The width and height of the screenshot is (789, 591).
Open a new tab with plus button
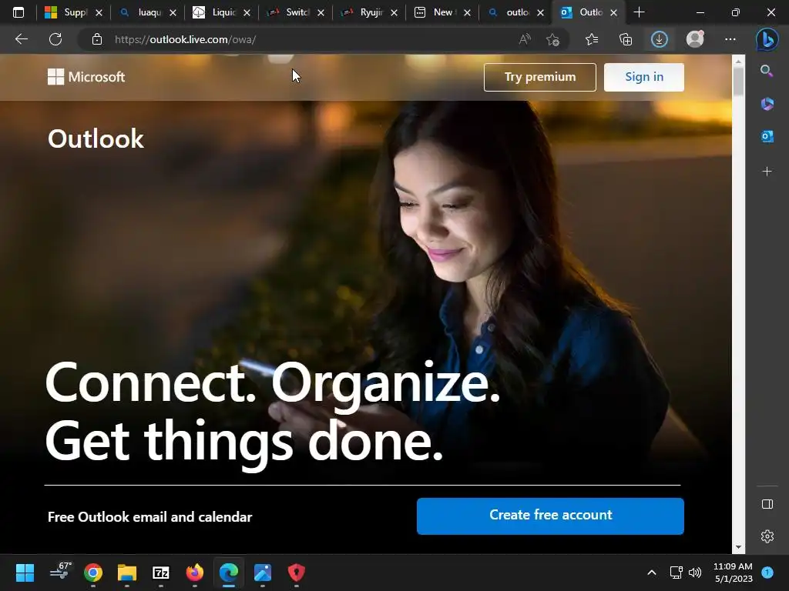[x=639, y=12]
